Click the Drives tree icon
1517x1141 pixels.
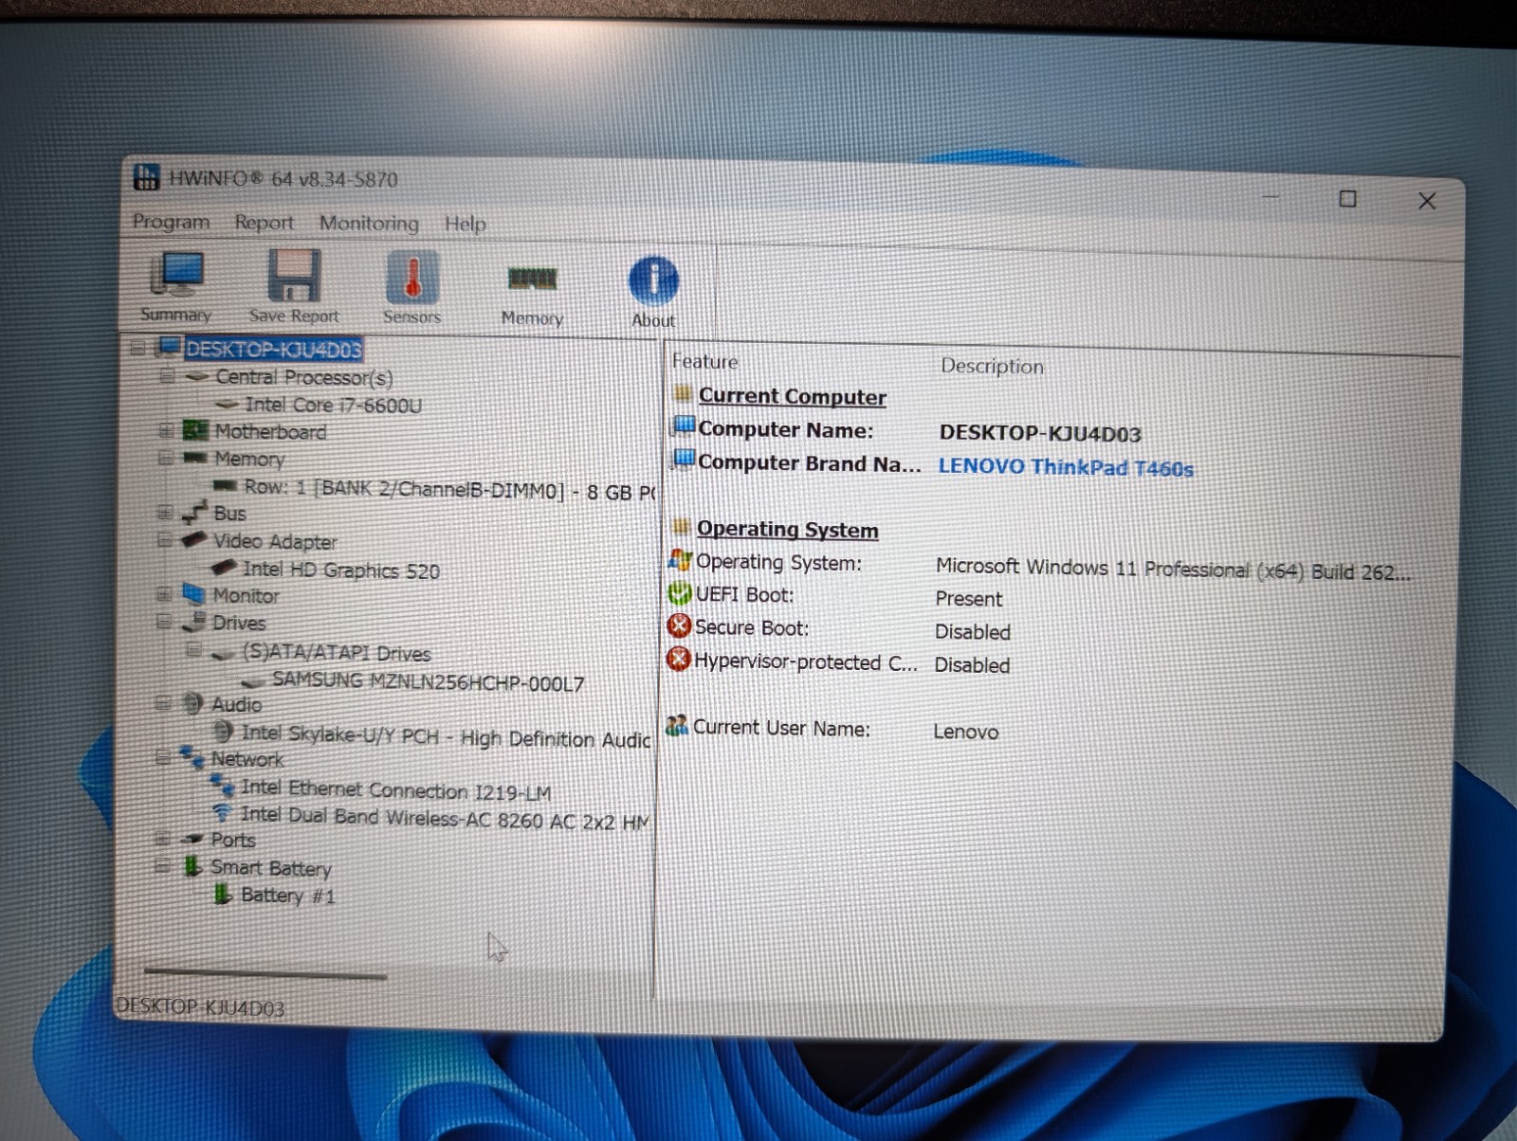[192, 622]
